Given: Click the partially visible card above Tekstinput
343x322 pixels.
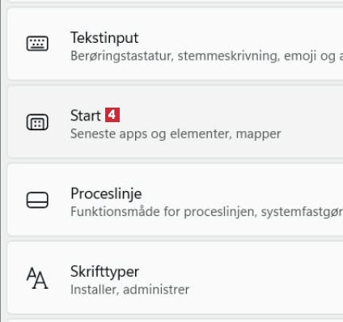Looking at the screenshot, I should pyautogui.click(x=175, y=1).
